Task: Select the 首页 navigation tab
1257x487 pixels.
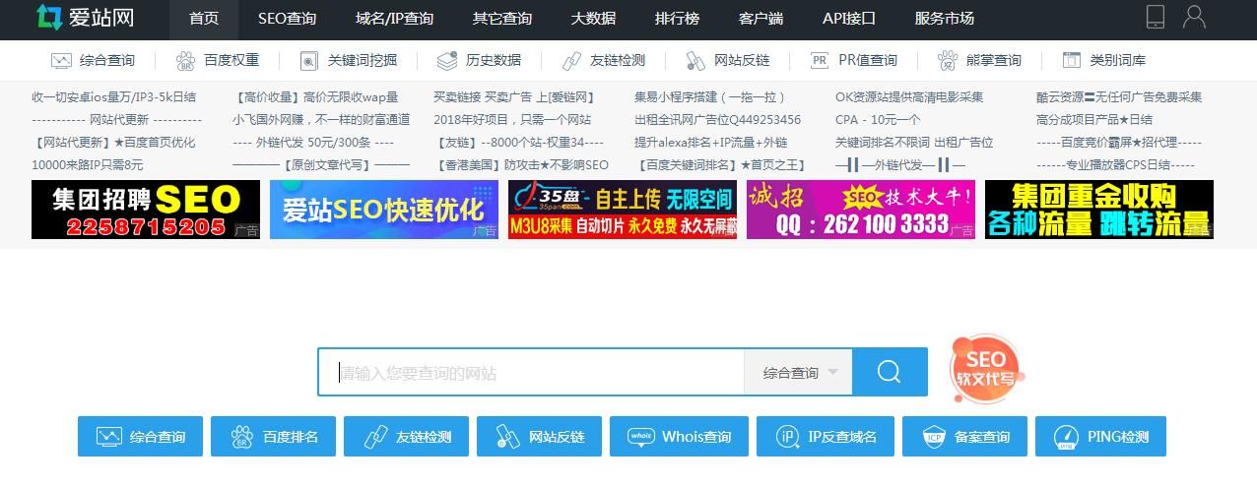Action: pyautogui.click(x=204, y=19)
